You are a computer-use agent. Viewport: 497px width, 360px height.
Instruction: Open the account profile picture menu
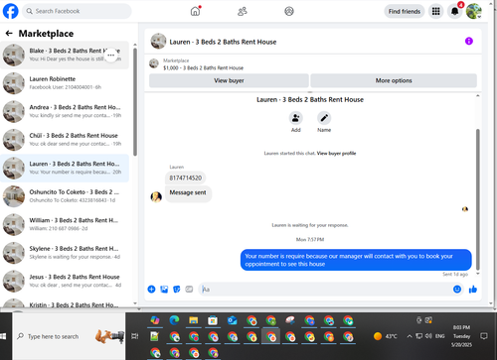[474, 11]
